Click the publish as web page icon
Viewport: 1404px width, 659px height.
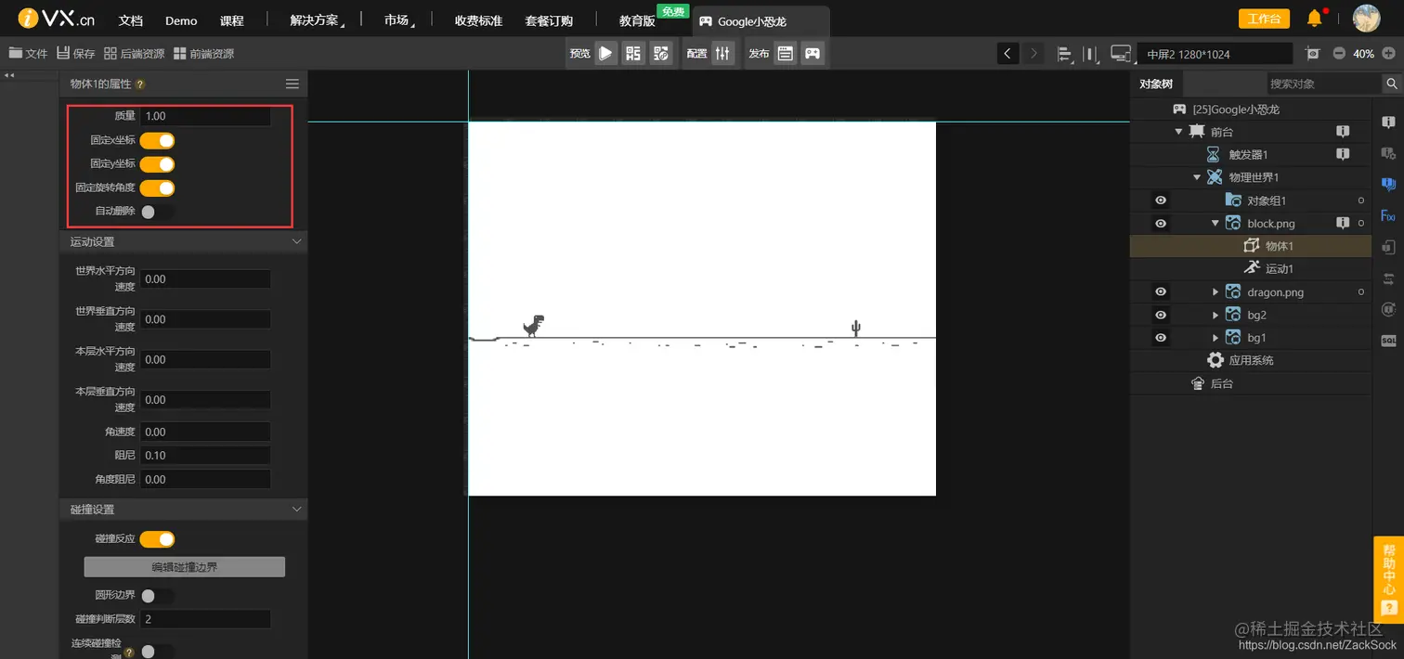786,54
